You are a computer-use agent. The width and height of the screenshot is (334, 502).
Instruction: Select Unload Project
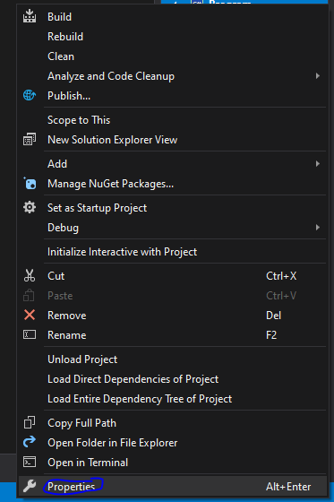(172, 359)
